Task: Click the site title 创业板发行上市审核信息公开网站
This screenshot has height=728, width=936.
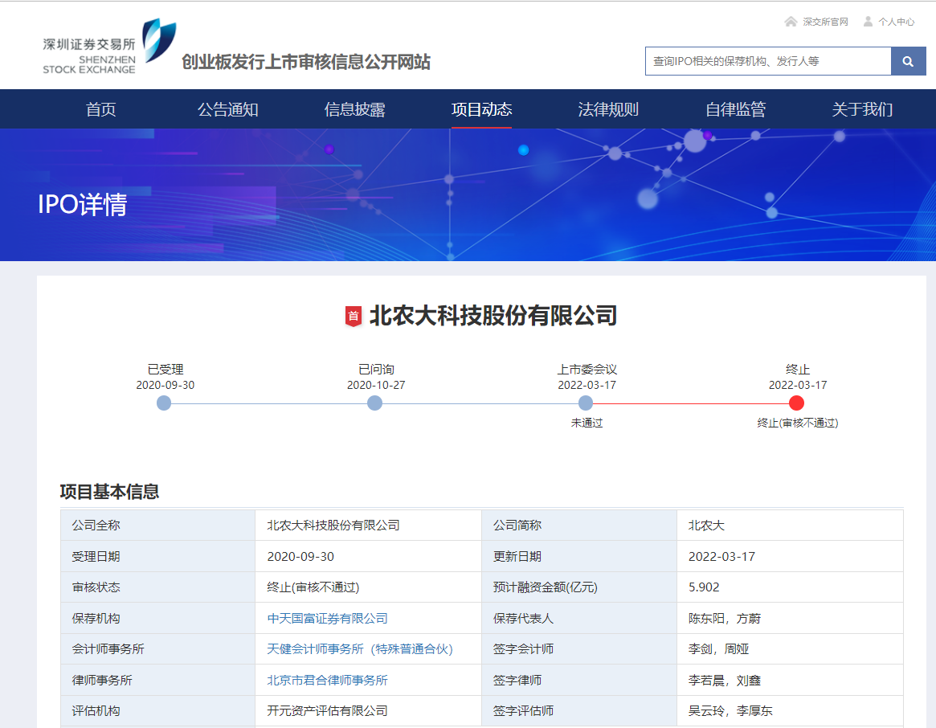Action: 306,62
